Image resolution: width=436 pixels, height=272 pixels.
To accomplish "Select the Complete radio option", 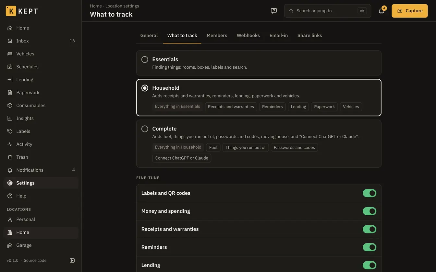I will [x=145, y=129].
